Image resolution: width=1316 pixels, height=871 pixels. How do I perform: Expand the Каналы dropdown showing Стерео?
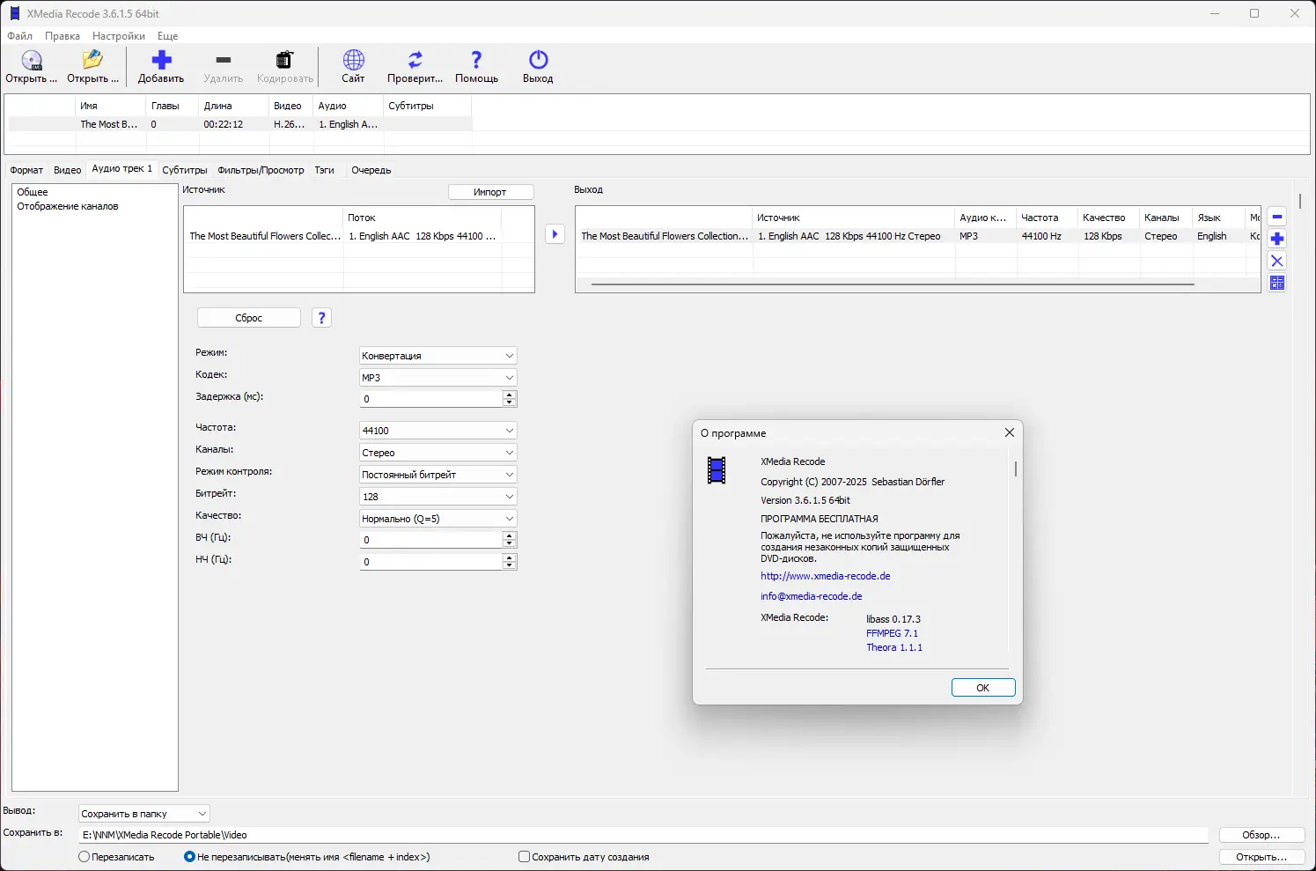437,453
